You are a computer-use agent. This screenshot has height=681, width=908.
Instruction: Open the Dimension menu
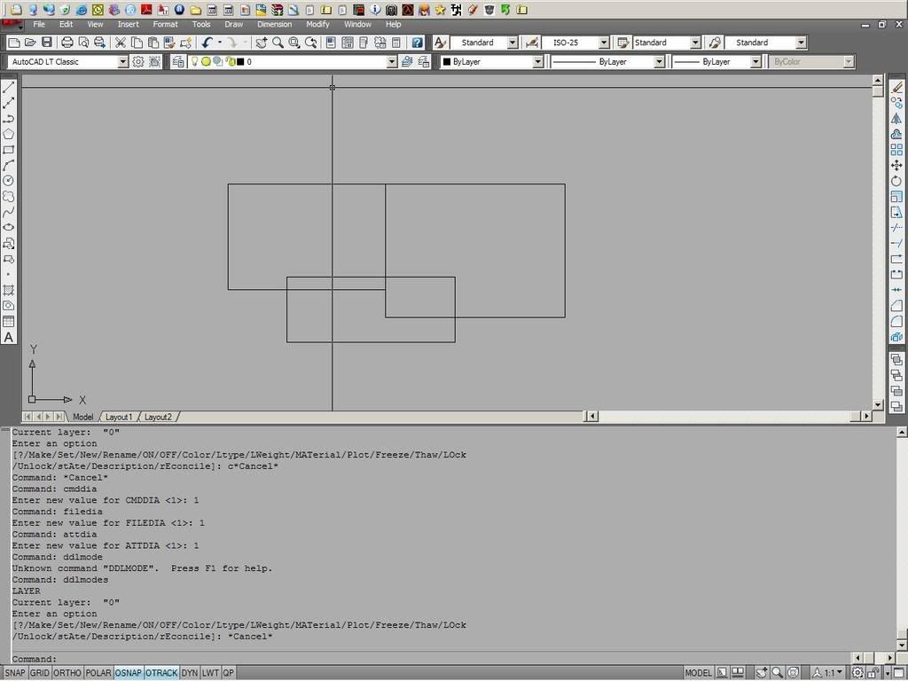click(x=274, y=24)
